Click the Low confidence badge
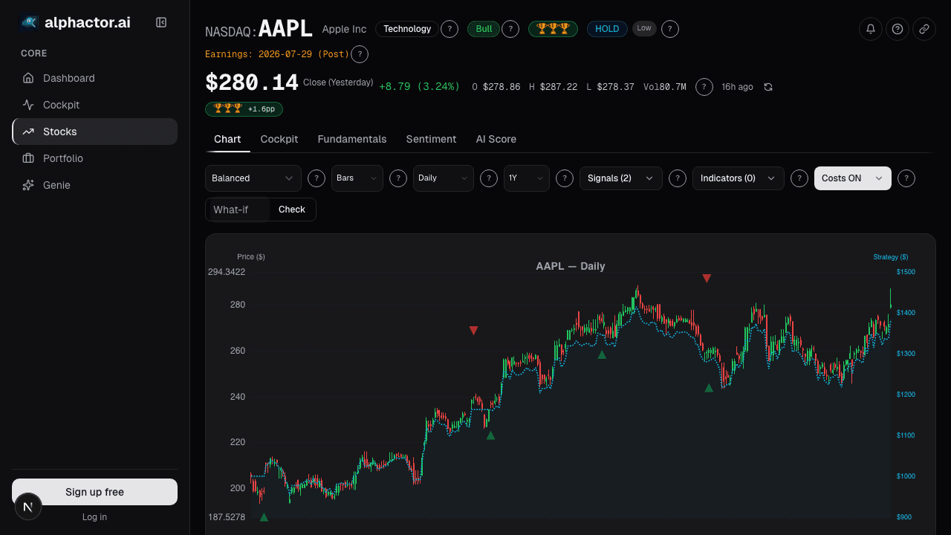Screen dimensions: 951x535 pos(644,28)
